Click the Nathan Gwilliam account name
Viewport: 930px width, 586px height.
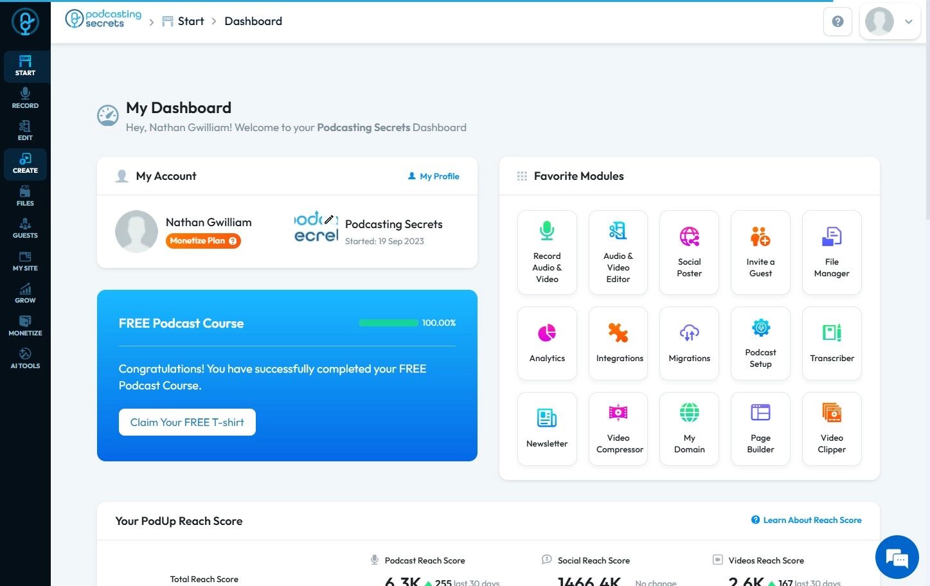tap(209, 222)
